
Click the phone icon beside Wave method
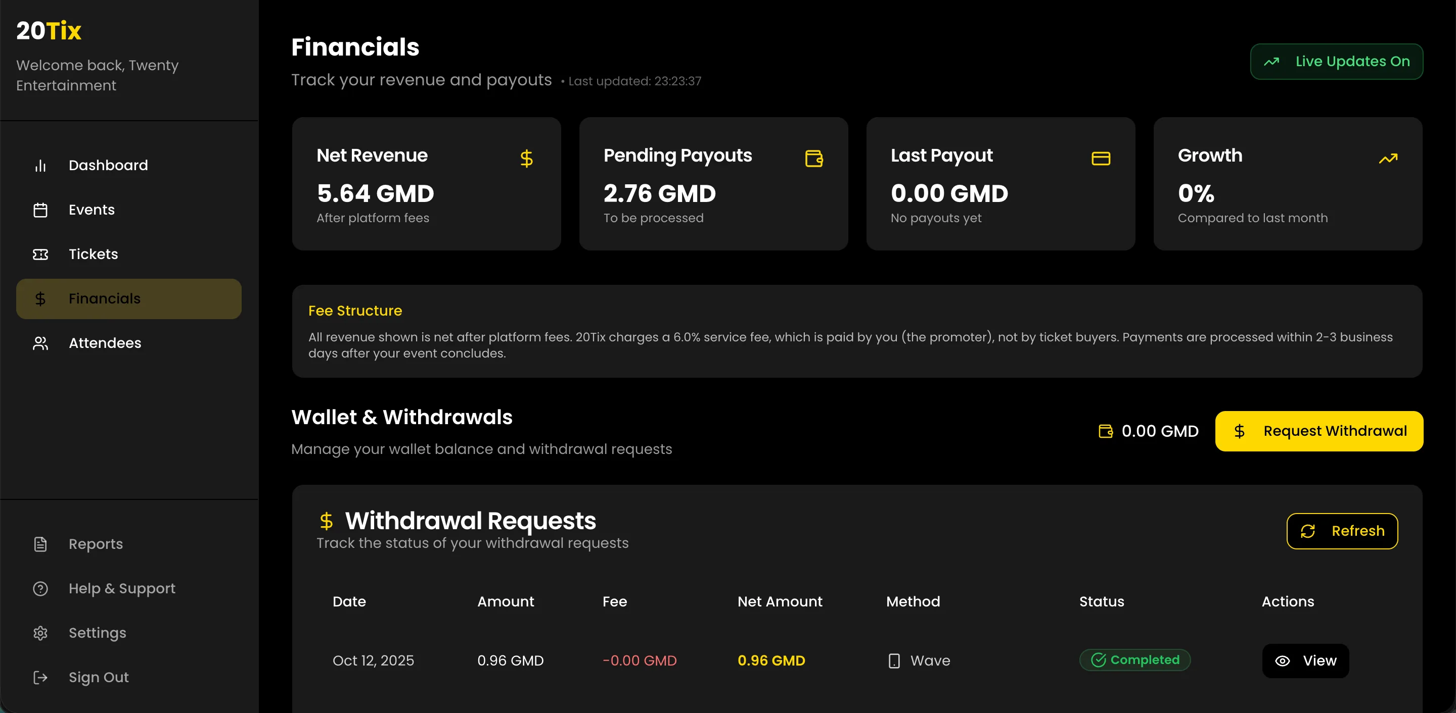tap(894, 661)
